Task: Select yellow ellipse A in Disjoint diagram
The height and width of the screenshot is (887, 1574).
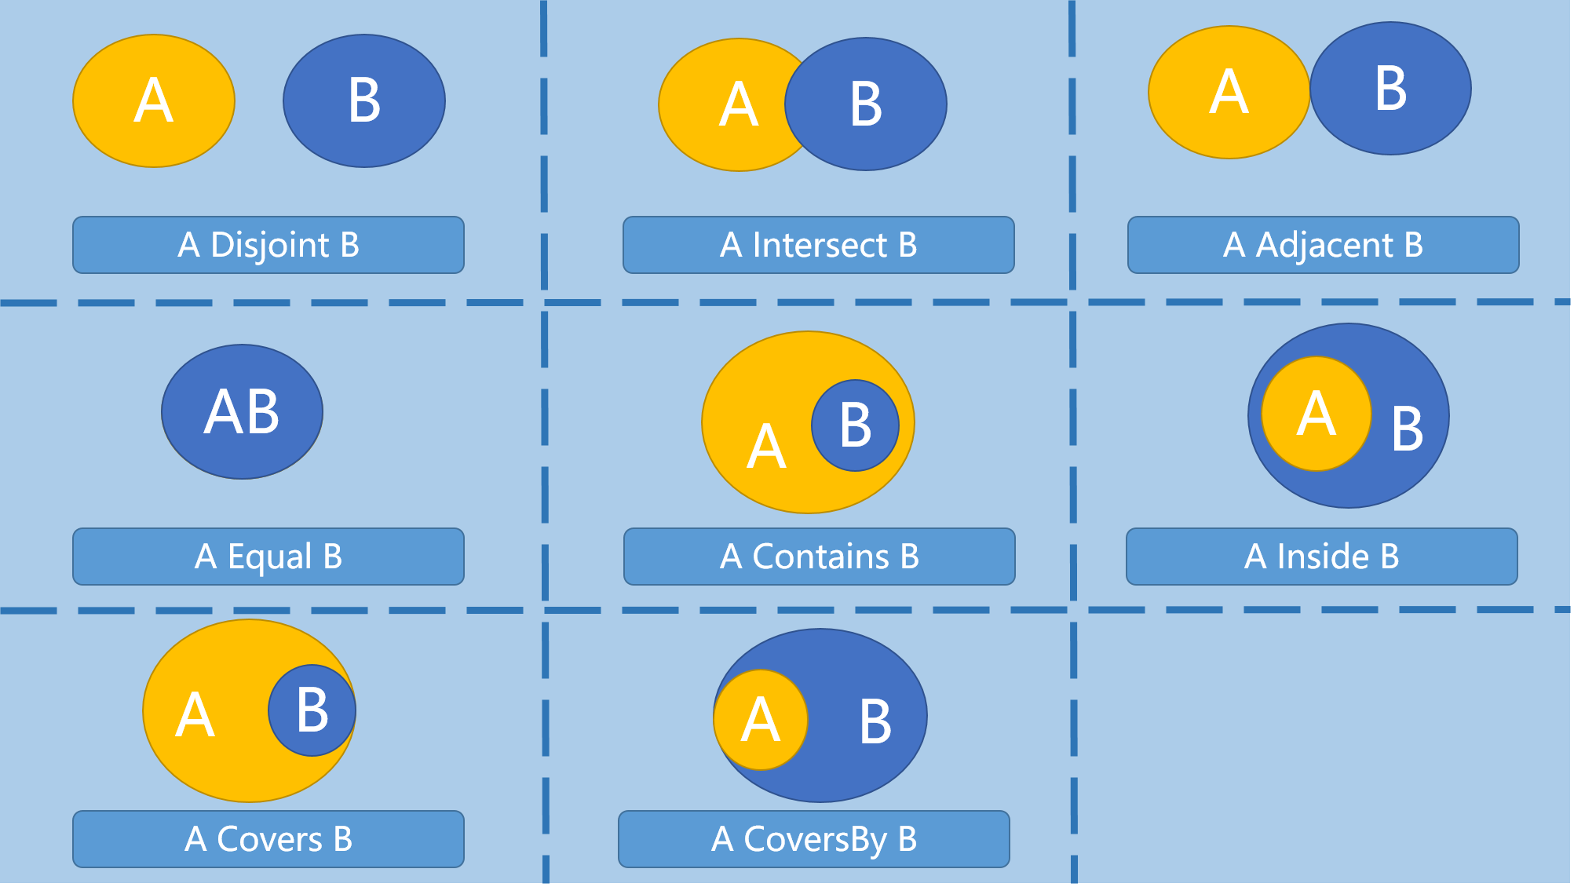Action: click(x=154, y=101)
